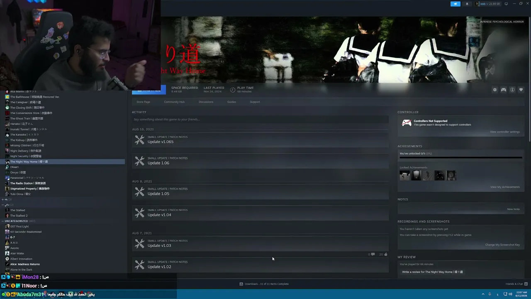Open wrench icon beside Update v1.02

[x=139, y=265]
